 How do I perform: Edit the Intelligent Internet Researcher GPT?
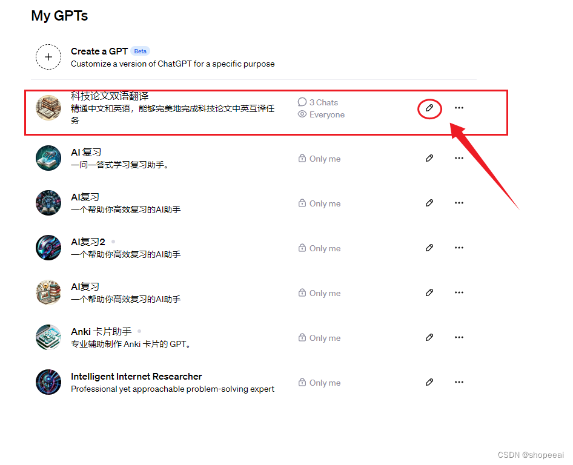pyautogui.click(x=429, y=382)
